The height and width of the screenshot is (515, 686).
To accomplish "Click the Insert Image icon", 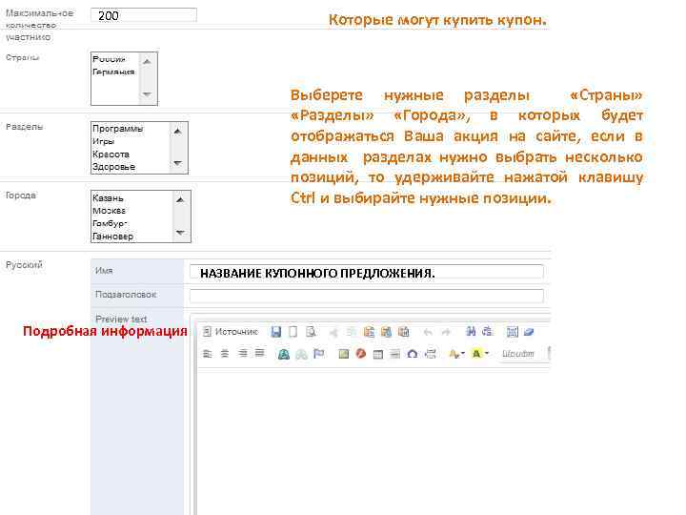I will point(344,354).
